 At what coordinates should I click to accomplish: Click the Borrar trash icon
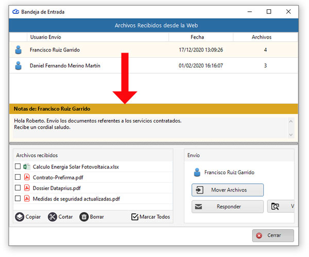84,217
